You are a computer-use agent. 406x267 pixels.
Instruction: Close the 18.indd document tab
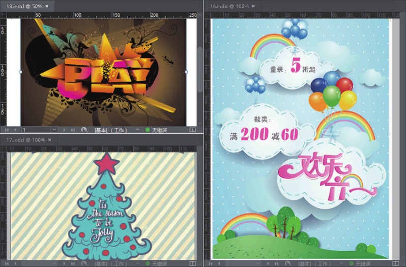pyautogui.click(x=47, y=6)
